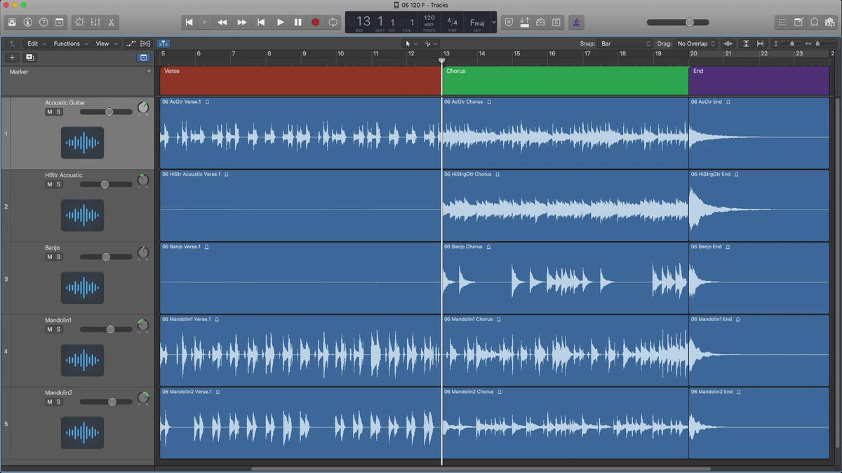Open the Snap dropdown set to Bar
Image resolution: width=842 pixels, height=473 pixels.
coord(625,43)
